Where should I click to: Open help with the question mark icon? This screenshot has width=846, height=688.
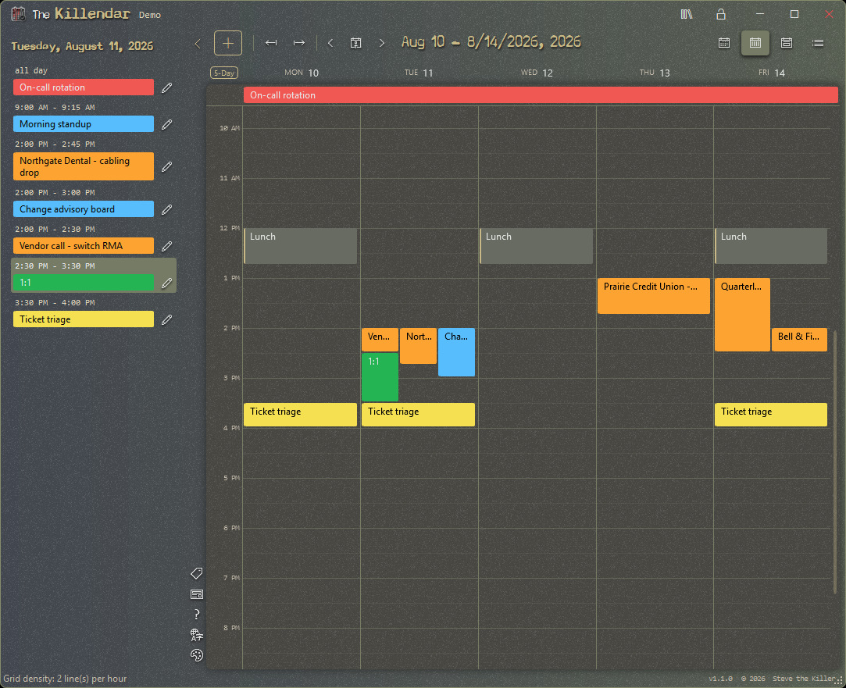[x=197, y=614]
